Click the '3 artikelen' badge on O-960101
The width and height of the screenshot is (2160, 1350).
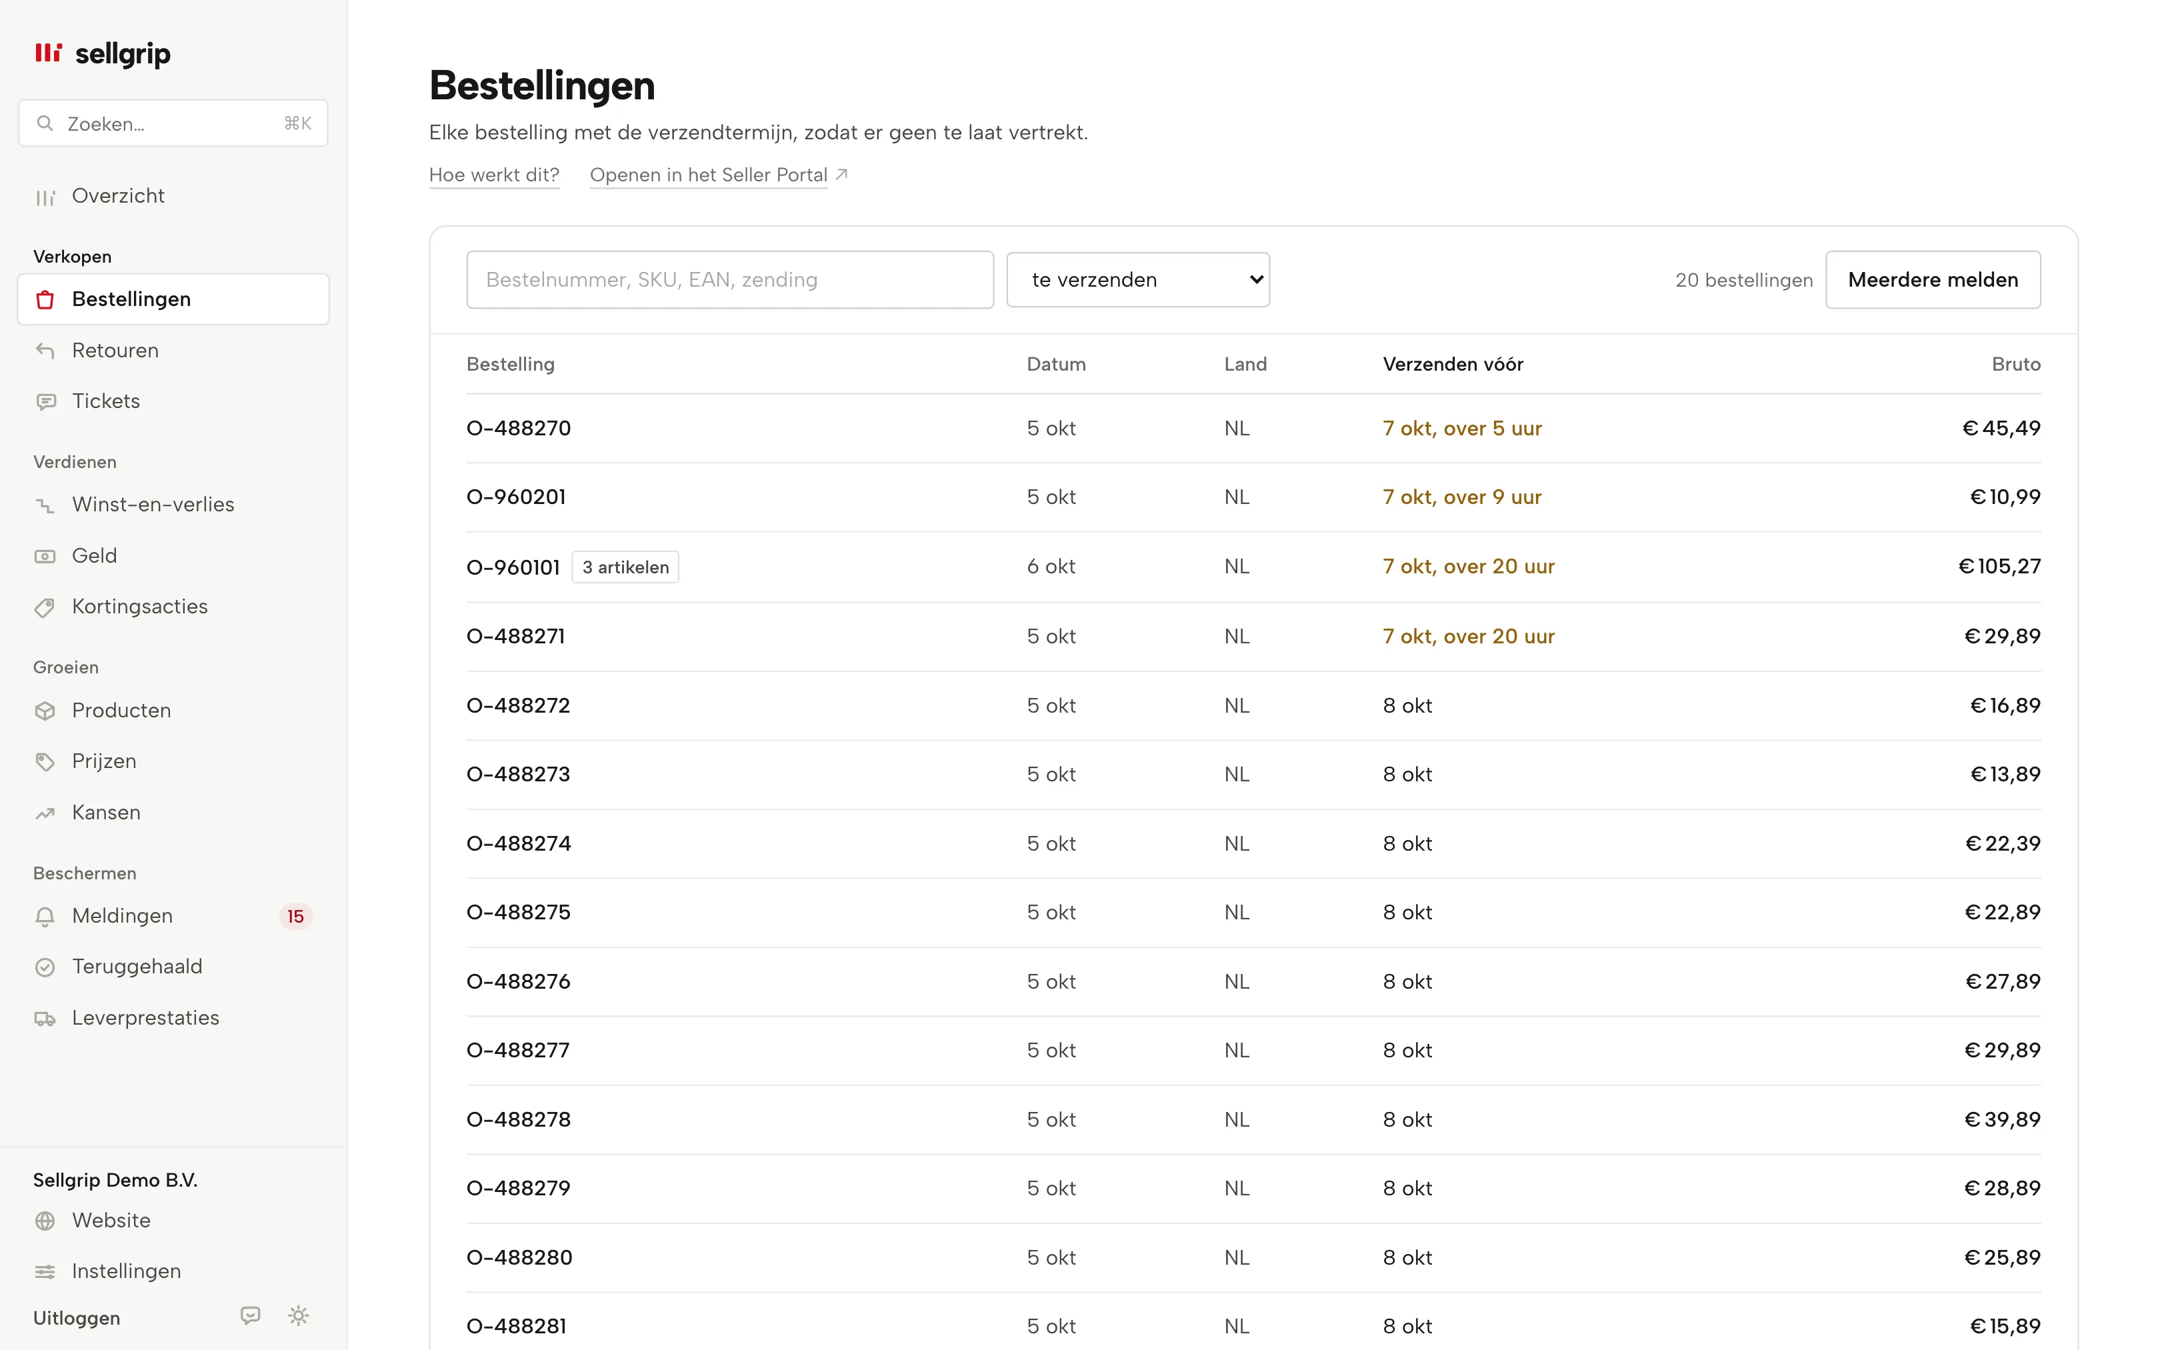click(625, 567)
